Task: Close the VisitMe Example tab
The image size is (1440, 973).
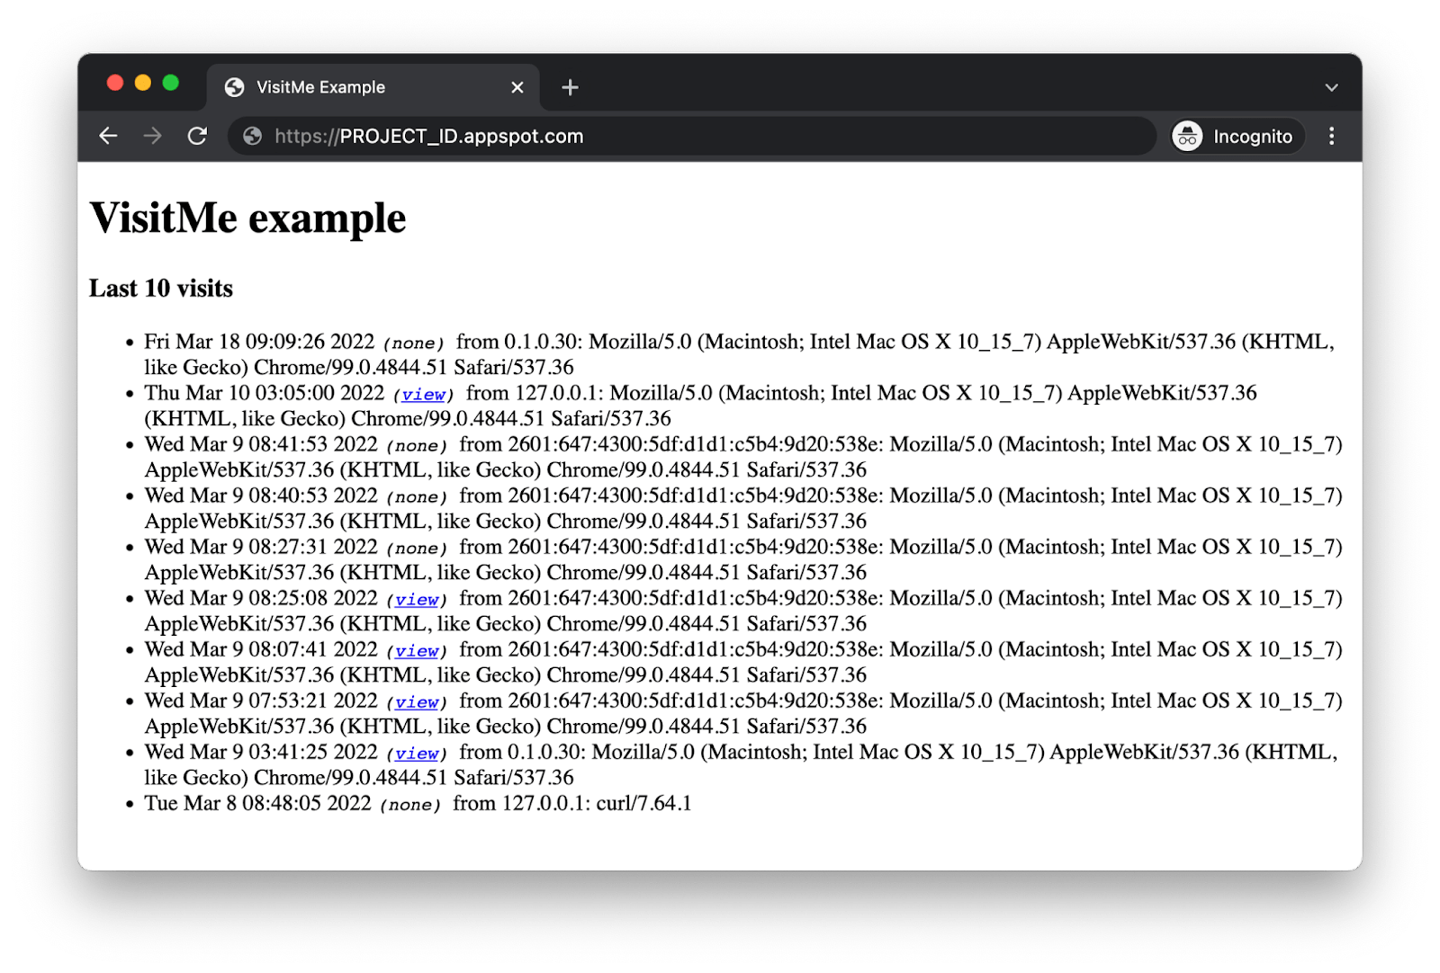Action: tap(517, 86)
